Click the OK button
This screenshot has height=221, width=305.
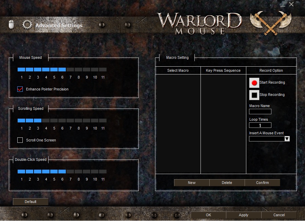click(x=208, y=215)
